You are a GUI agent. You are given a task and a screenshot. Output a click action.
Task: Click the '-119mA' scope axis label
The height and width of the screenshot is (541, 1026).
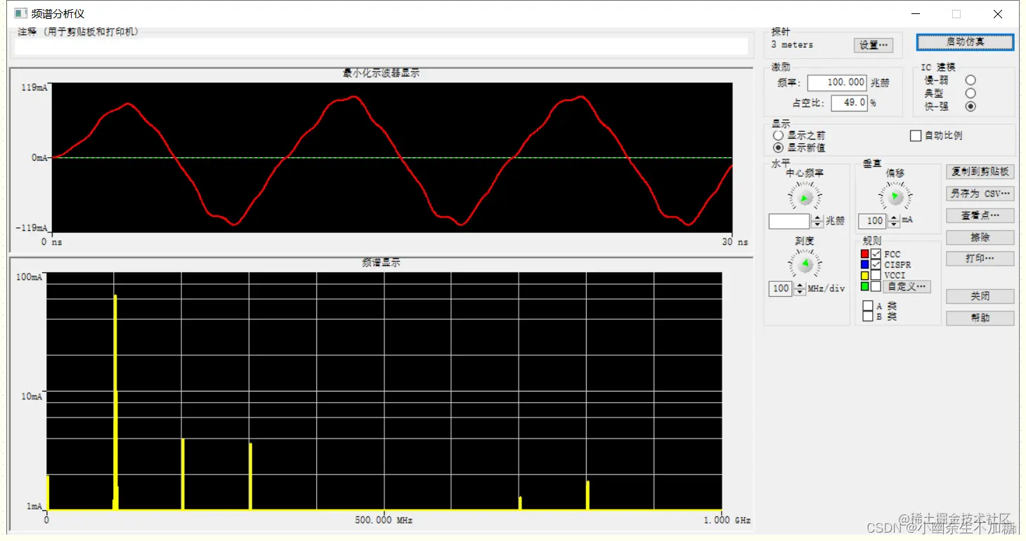(x=32, y=229)
